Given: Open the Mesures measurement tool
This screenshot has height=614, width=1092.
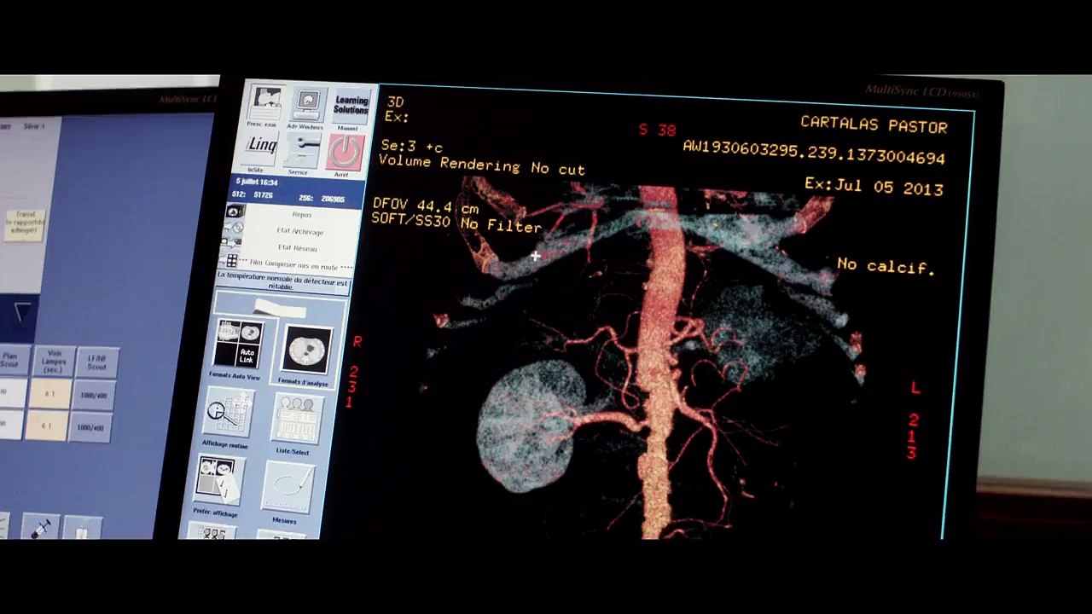Looking at the screenshot, I should click(x=287, y=487).
